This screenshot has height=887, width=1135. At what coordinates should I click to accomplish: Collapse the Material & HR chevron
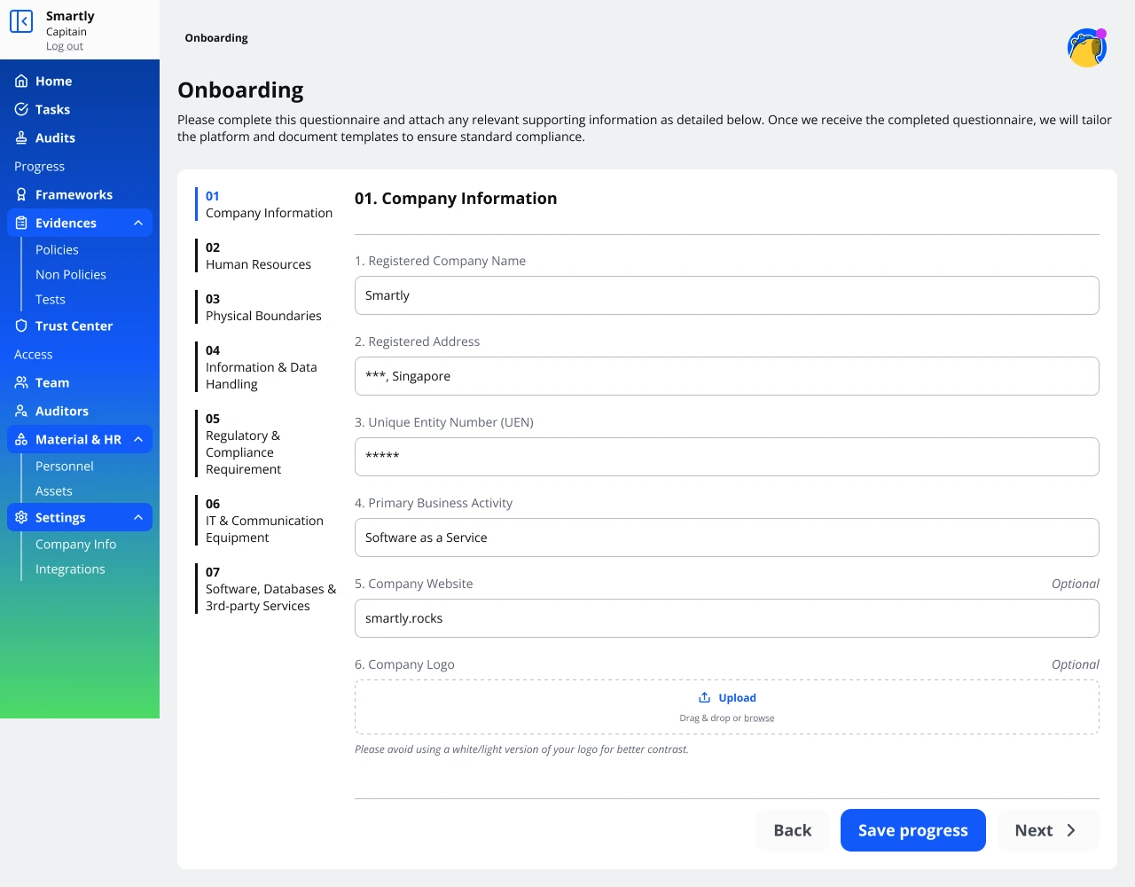(x=138, y=440)
